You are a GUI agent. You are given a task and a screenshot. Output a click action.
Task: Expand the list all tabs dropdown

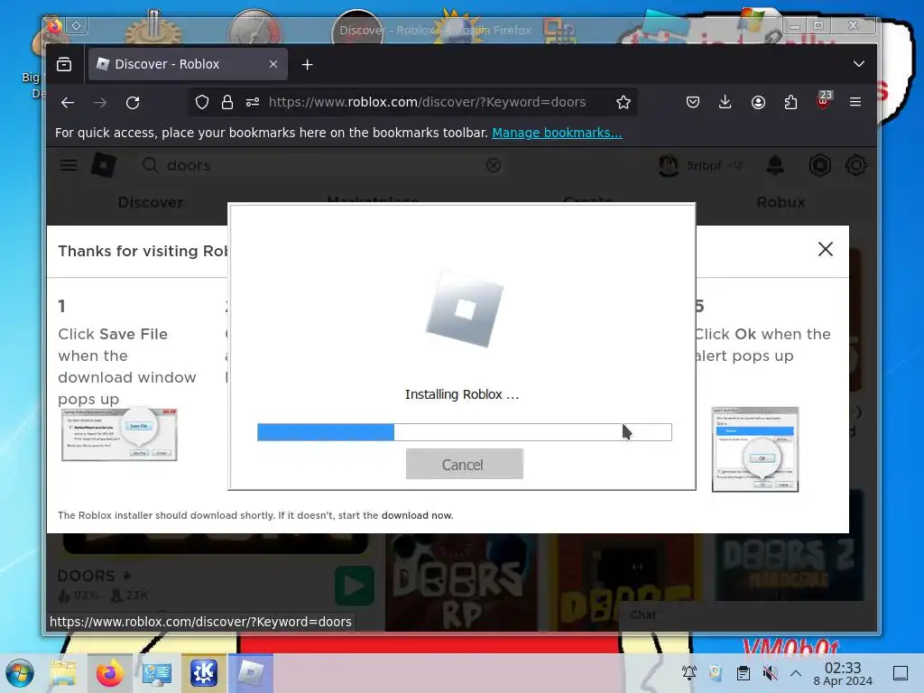click(x=859, y=64)
